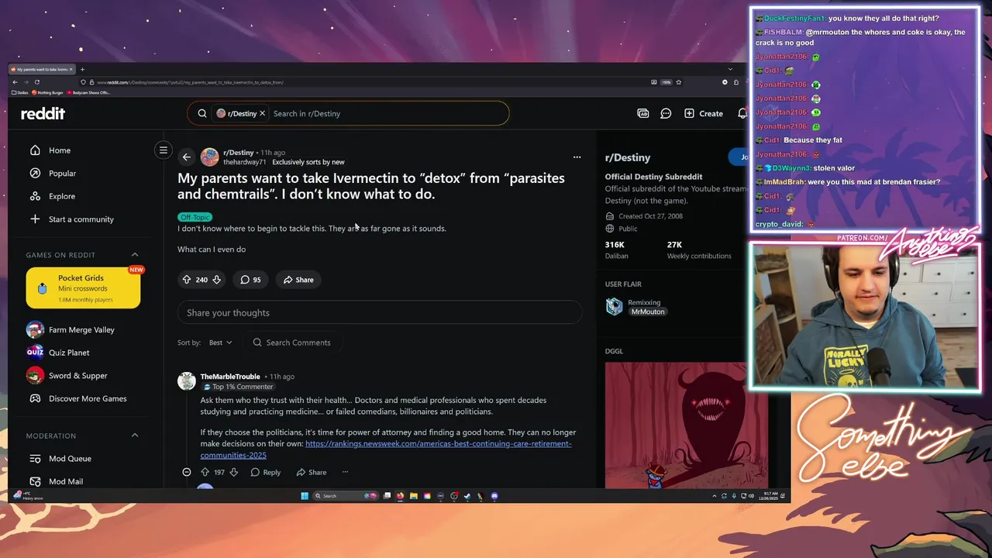The image size is (992, 558).
Task: Reload the page in browser
Action: coord(36,82)
